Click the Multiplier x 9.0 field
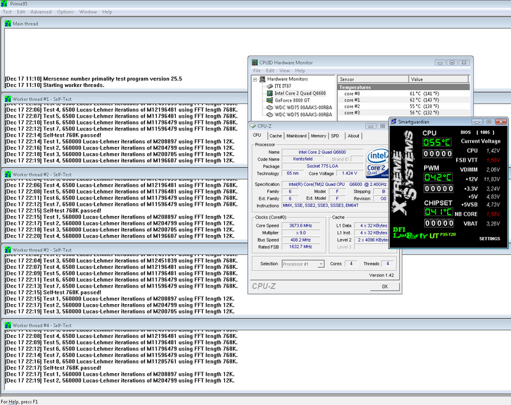511x405 pixels. point(300,233)
